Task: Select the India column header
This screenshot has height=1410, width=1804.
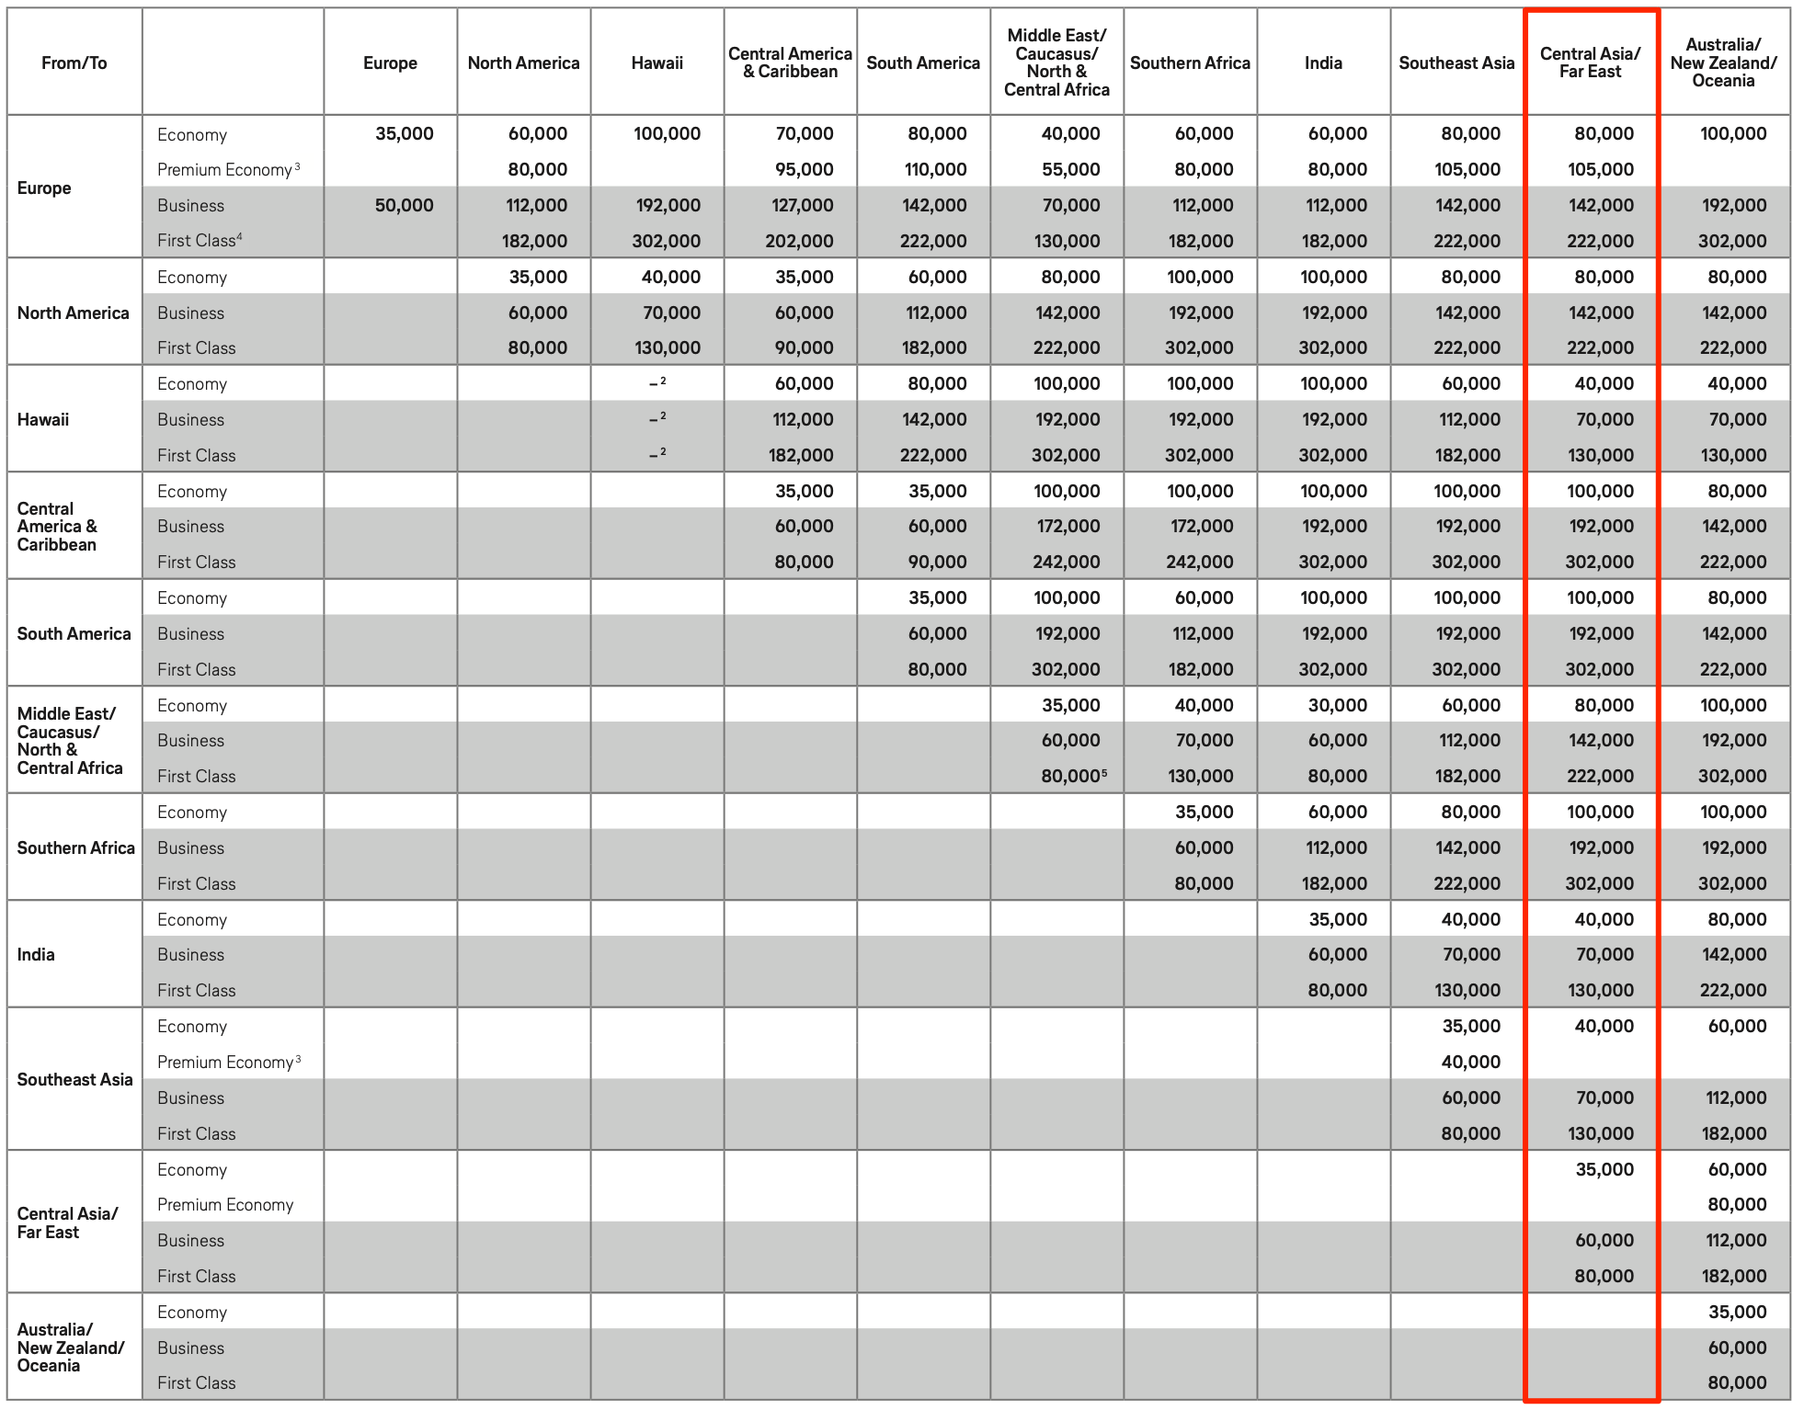Action: coord(1323,63)
